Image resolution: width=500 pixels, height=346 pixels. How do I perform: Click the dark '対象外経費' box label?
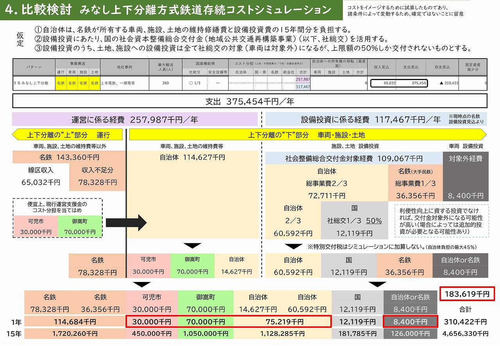pos(465,159)
